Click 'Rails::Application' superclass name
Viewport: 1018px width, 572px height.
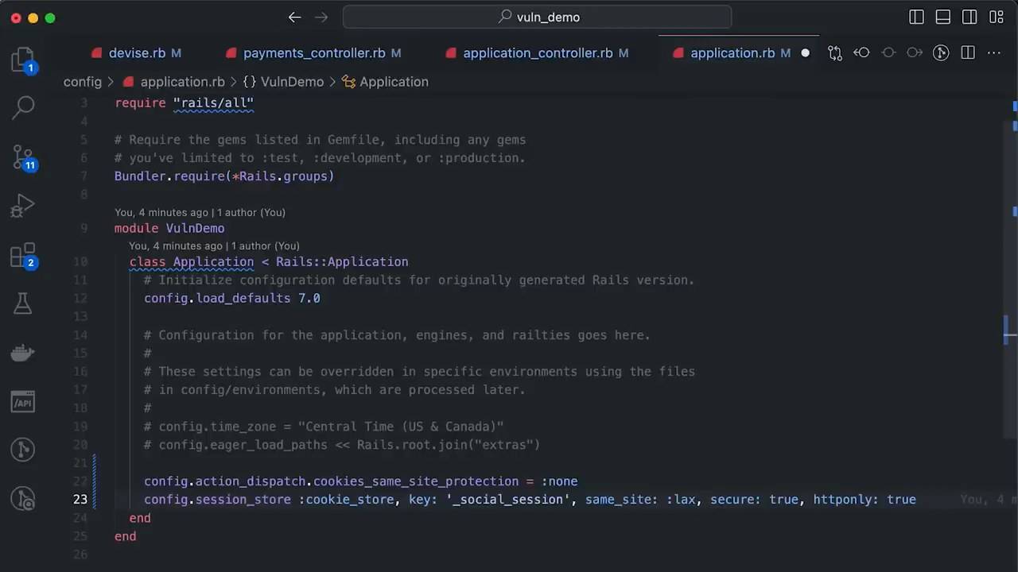342,262
